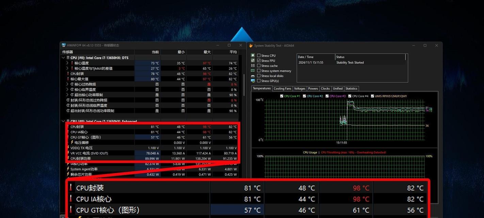The image size is (484, 218).
Task: Click the chip icon of CPU [#0] DTS group
Action: click(68, 58)
